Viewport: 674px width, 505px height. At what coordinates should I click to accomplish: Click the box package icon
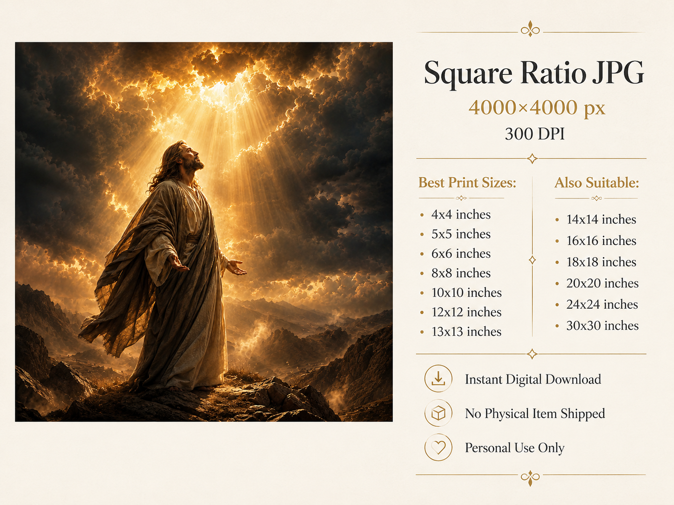(438, 413)
